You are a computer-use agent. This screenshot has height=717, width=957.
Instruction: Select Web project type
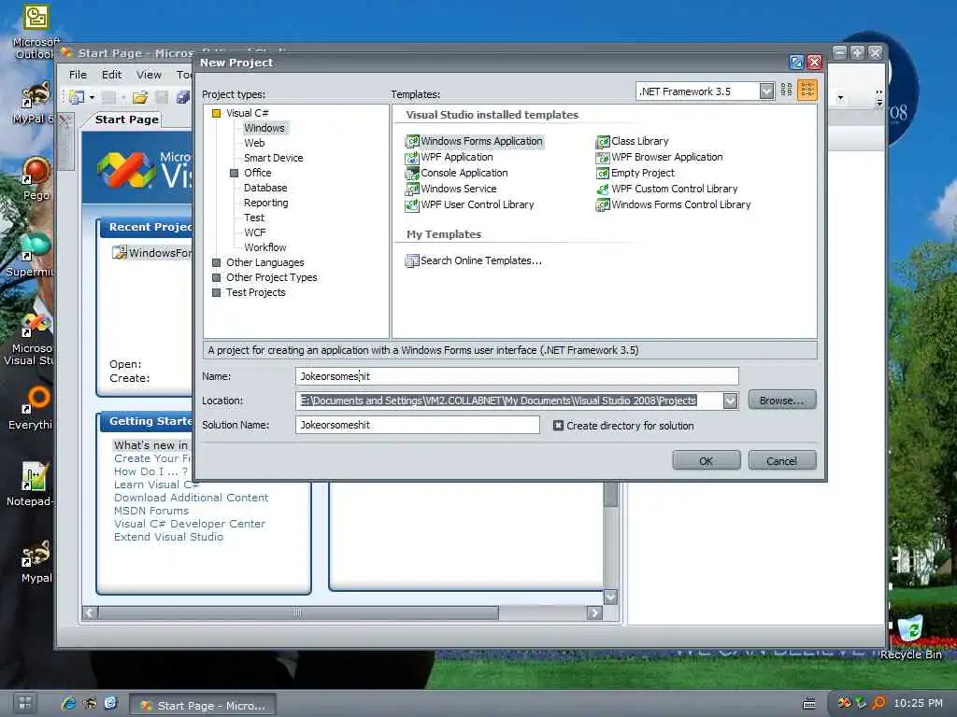[x=254, y=143]
